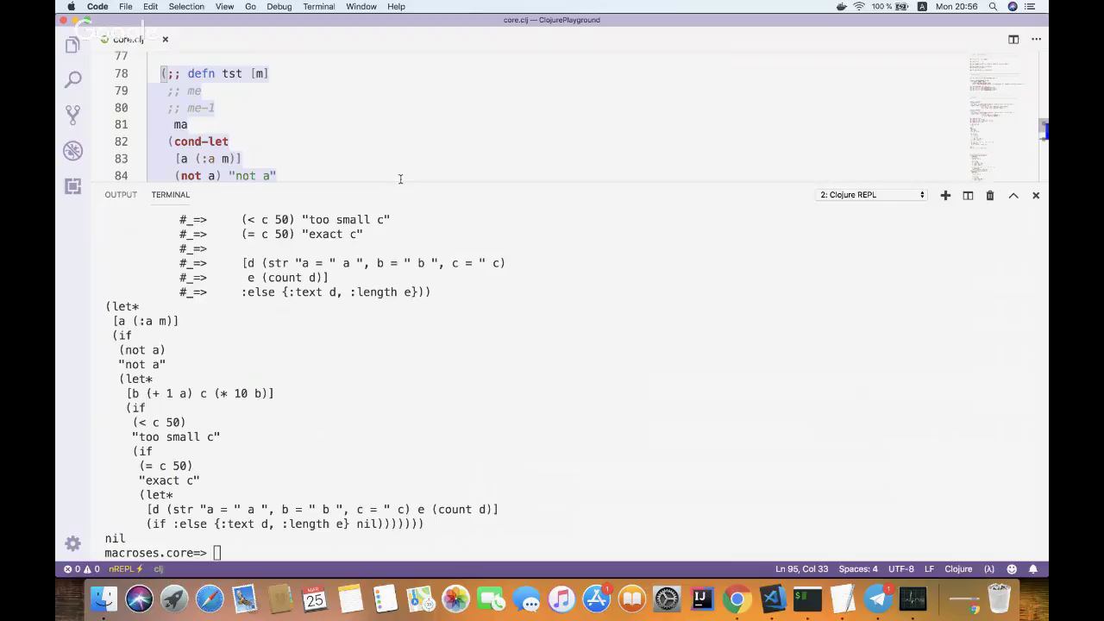
Task: Open the Terminal menu
Action: [x=318, y=7]
